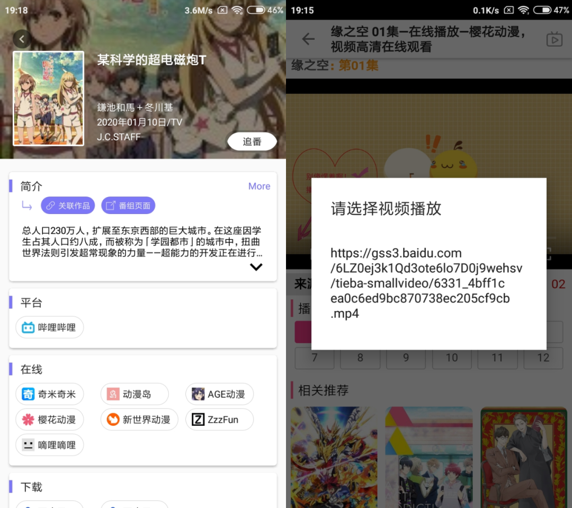Click the 樱花动漫 pink flower icon

[x=28, y=420]
